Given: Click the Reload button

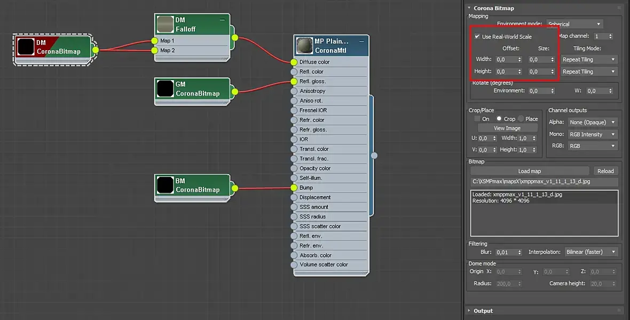Looking at the screenshot, I should (605, 171).
